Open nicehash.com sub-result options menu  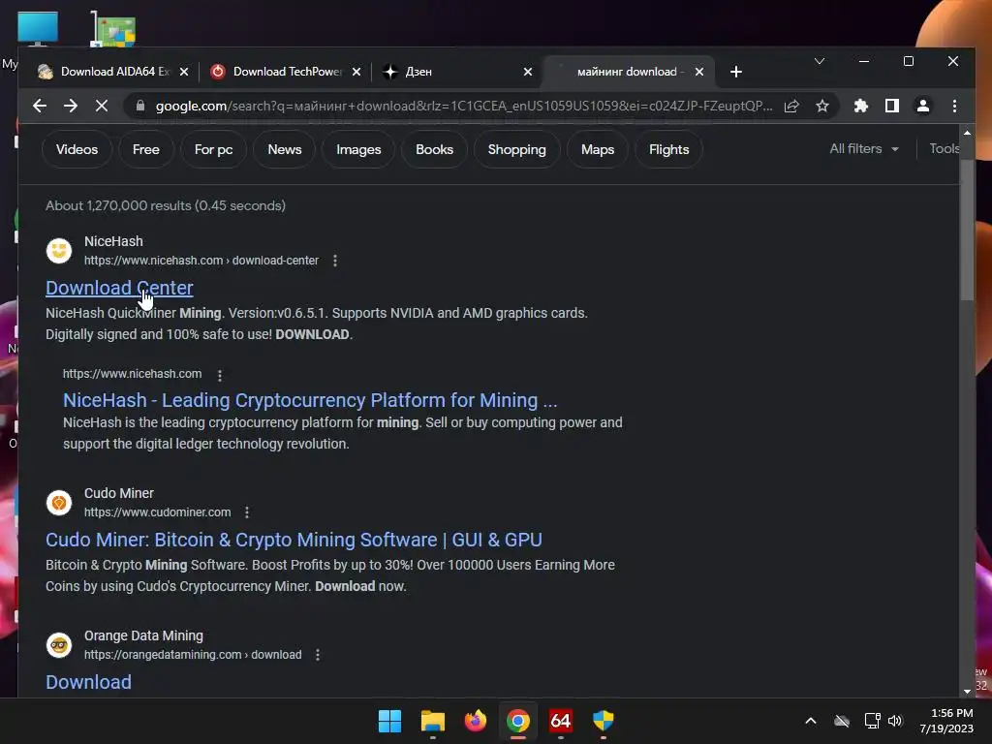pos(220,375)
